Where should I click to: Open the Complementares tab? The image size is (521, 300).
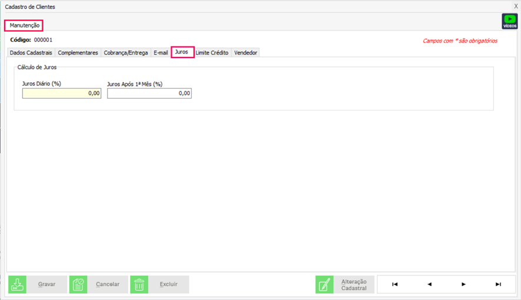(78, 53)
